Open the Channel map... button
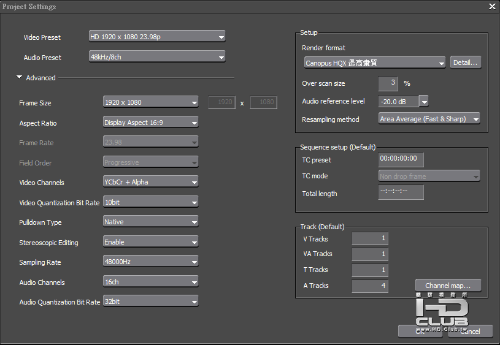Screen dimensions: 500x345 448,286
